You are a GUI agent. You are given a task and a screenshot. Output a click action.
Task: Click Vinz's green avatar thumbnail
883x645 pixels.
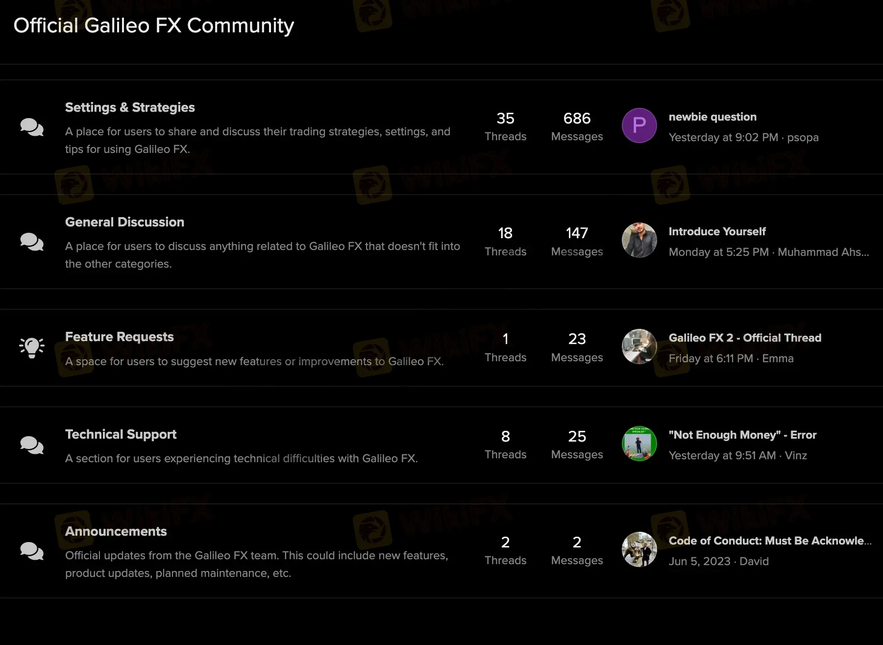(638, 444)
